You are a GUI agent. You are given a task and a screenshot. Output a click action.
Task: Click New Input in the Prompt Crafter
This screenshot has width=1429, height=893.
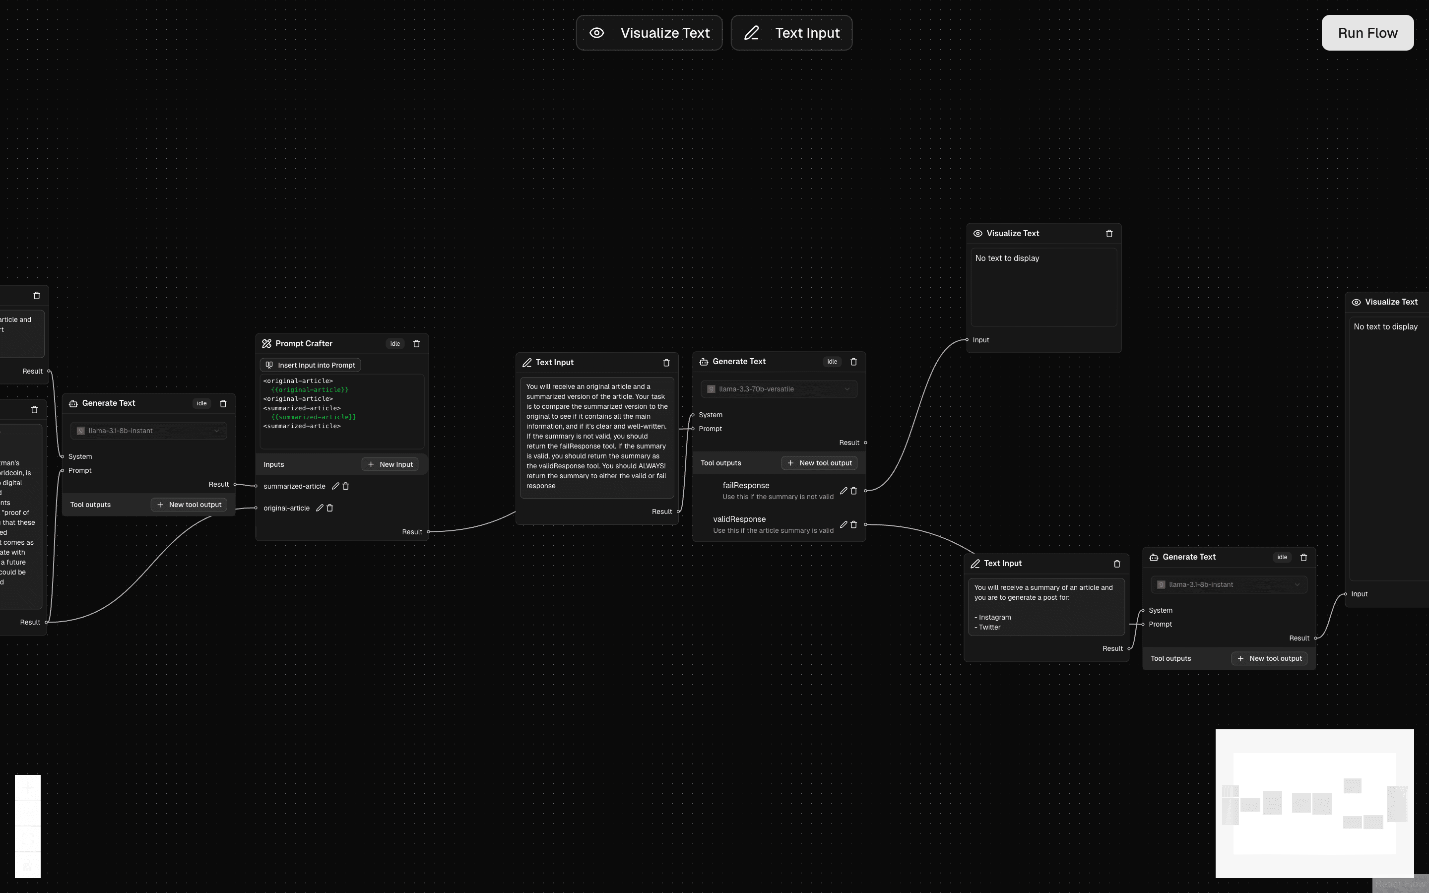(390, 464)
